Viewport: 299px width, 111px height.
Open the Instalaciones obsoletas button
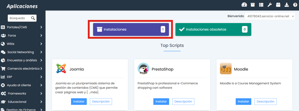[213, 29]
